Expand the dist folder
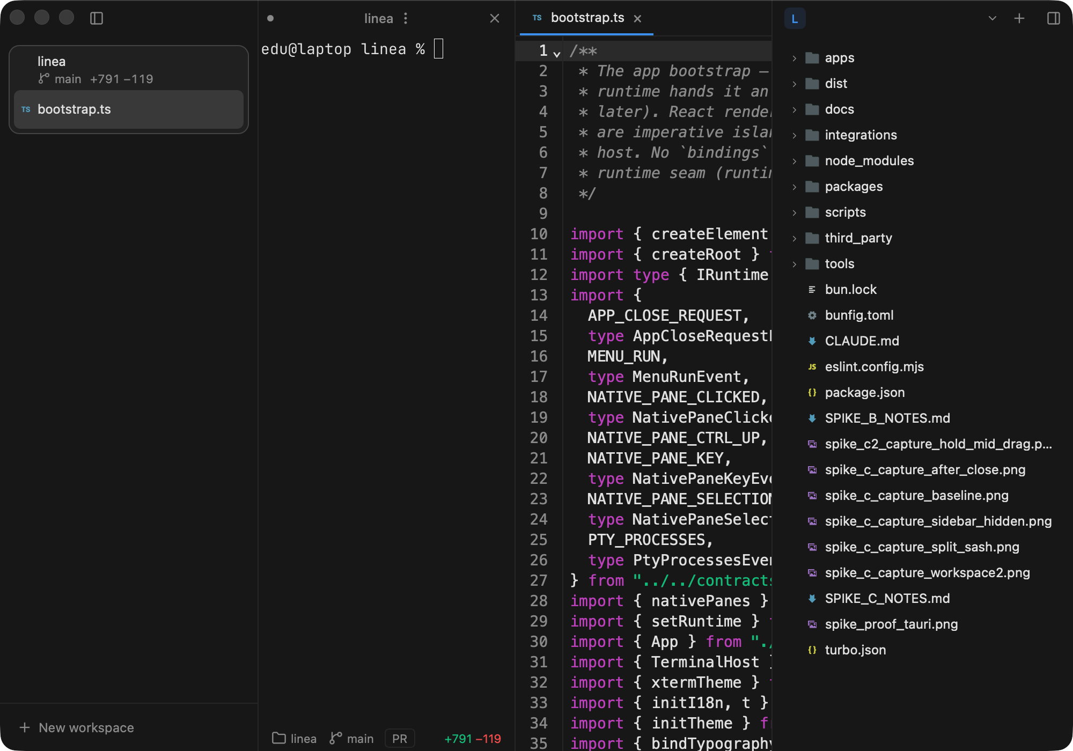 pos(795,84)
